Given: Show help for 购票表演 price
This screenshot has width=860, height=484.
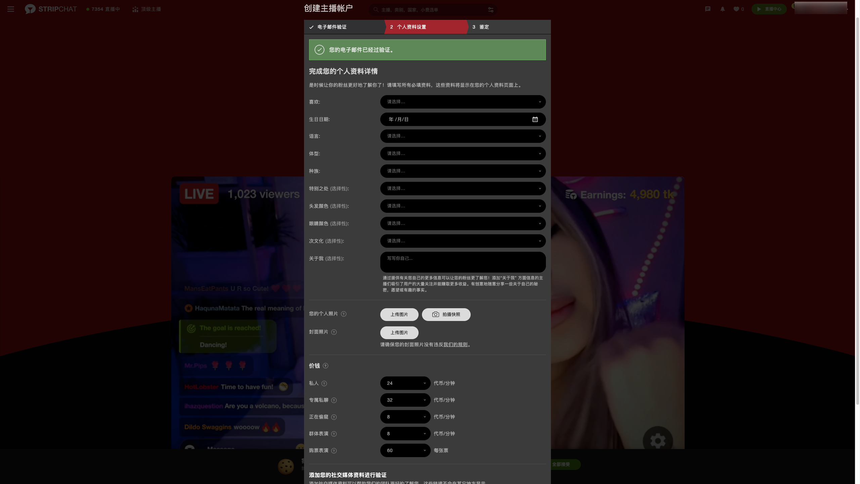Looking at the screenshot, I should point(334,451).
